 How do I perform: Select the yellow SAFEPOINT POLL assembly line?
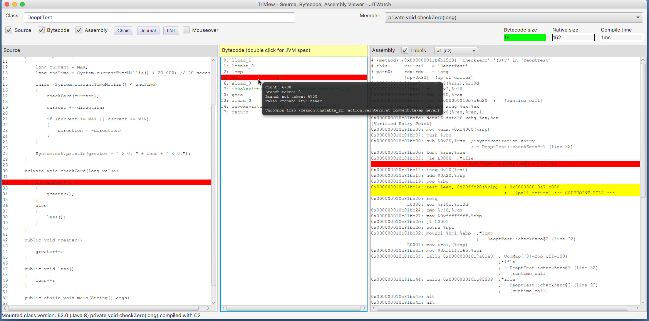(505, 190)
